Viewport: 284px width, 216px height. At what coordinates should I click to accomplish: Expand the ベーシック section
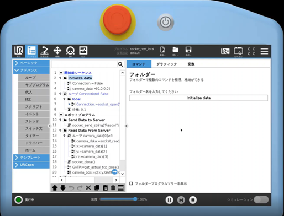[x=31, y=63]
